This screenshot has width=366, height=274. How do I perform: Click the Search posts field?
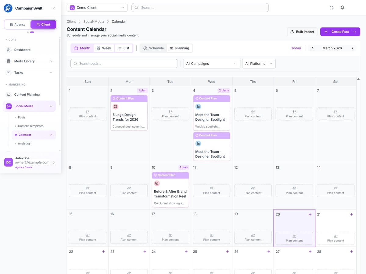124,64
